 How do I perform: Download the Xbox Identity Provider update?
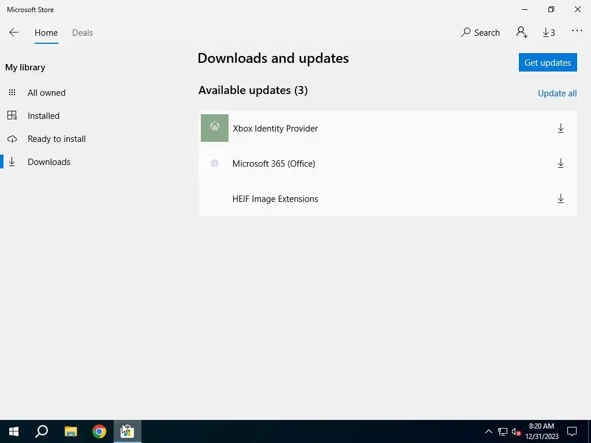(x=560, y=129)
